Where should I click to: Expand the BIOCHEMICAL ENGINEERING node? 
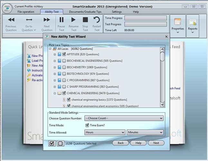[55, 61]
